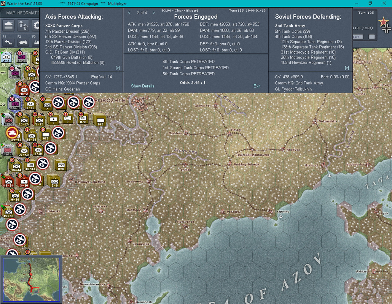Click "4th Tank Corps (108)" entry
The width and height of the screenshot is (392, 304).
coord(293,36)
